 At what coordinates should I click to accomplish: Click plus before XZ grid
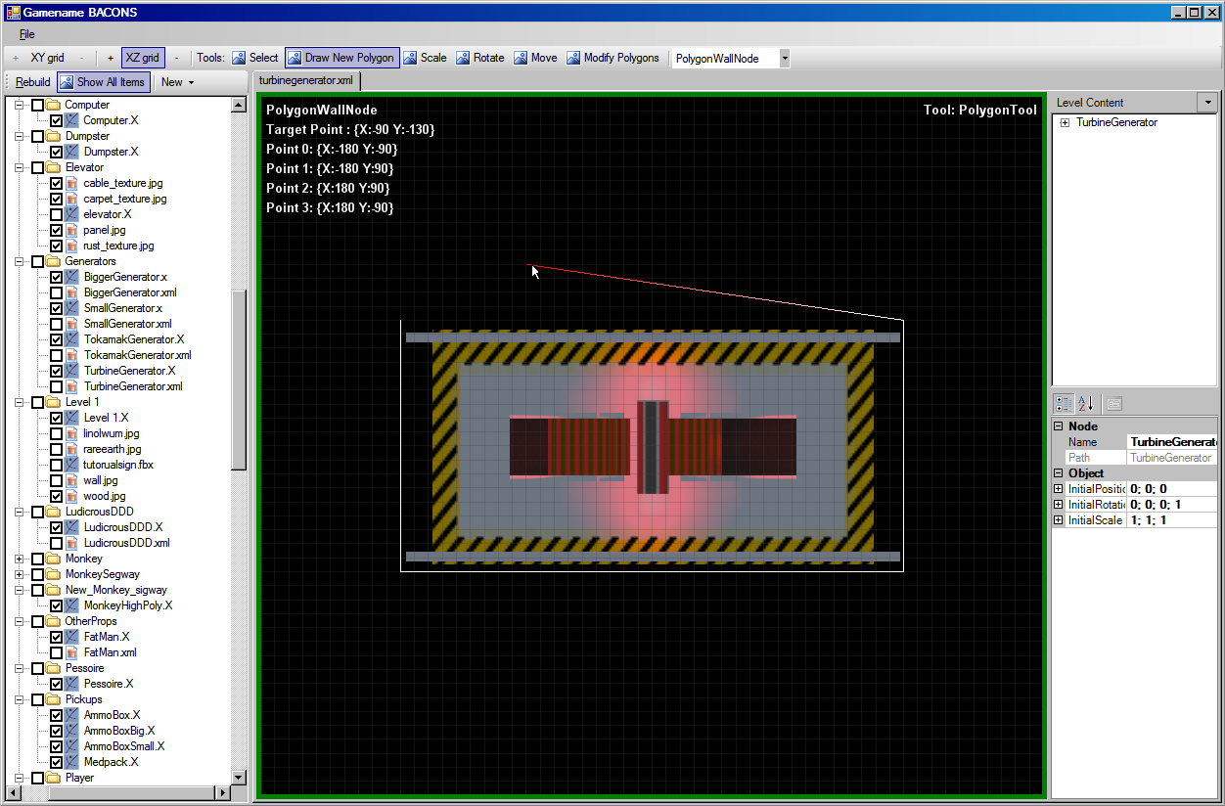(x=111, y=58)
